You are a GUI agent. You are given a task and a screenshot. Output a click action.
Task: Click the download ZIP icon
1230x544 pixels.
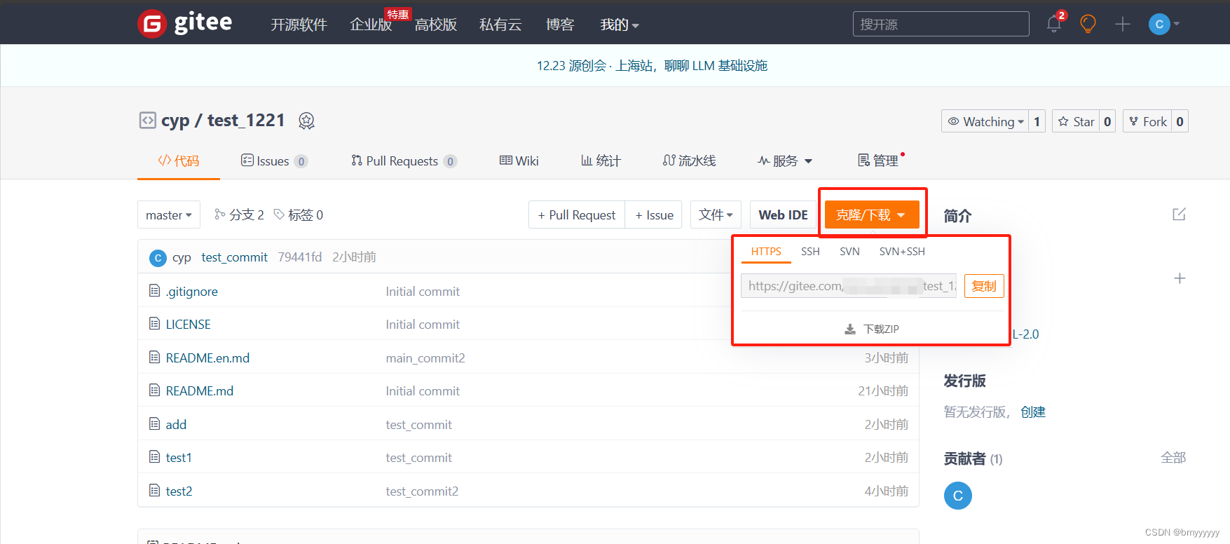click(x=850, y=329)
